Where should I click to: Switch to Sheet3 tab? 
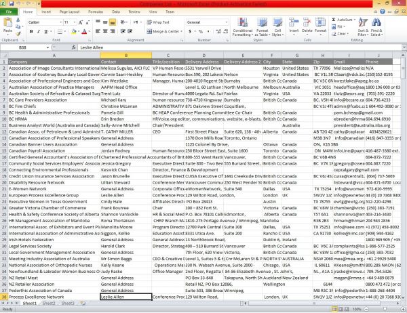[x=68, y=303]
